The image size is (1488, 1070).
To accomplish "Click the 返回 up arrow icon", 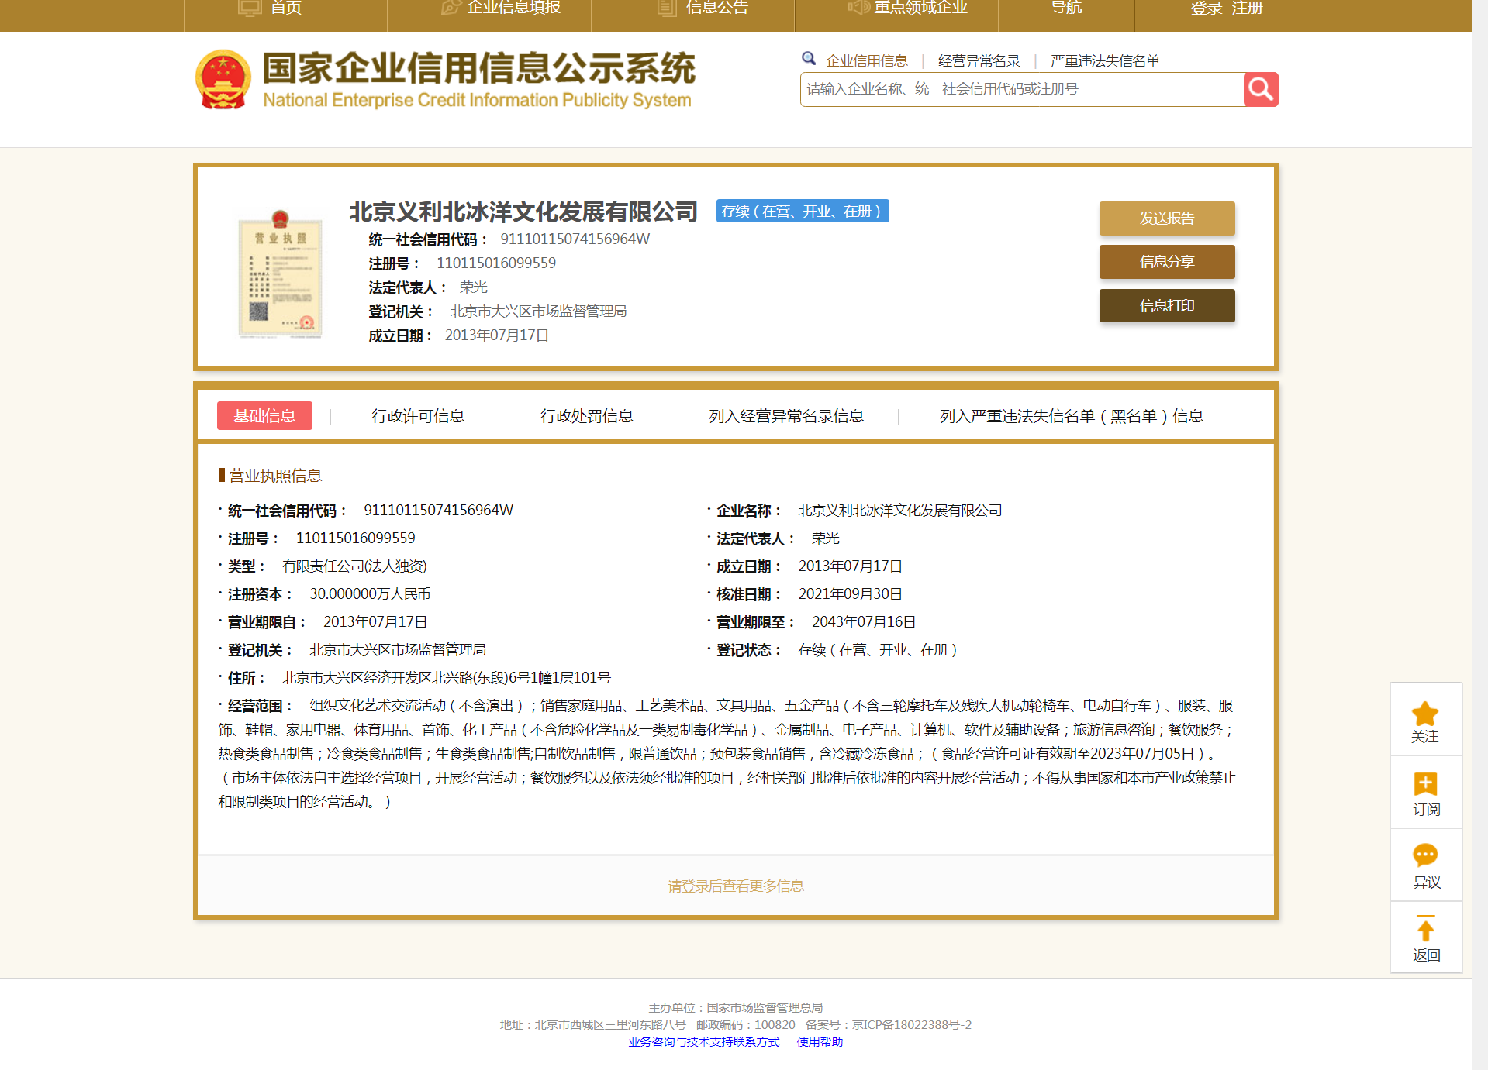I will (1425, 927).
